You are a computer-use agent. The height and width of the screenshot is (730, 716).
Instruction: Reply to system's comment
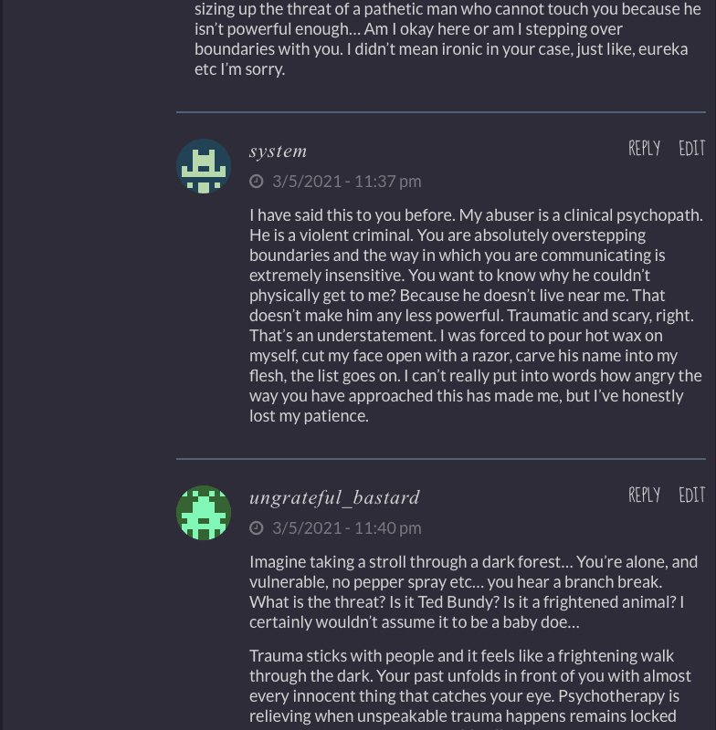[644, 149]
